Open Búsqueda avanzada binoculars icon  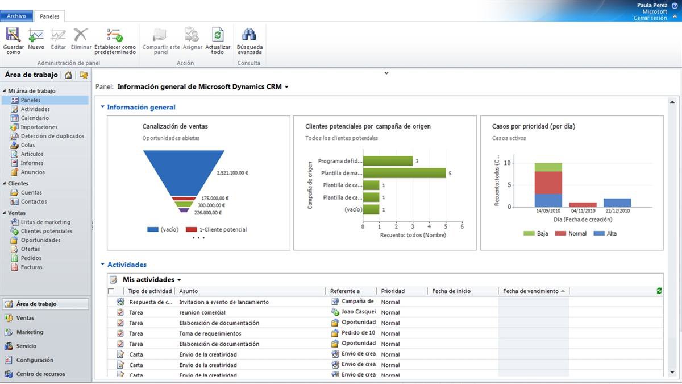(x=249, y=35)
